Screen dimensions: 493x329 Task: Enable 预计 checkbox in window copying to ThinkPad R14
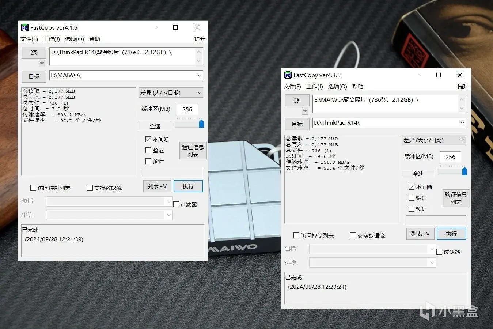(412, 209)
